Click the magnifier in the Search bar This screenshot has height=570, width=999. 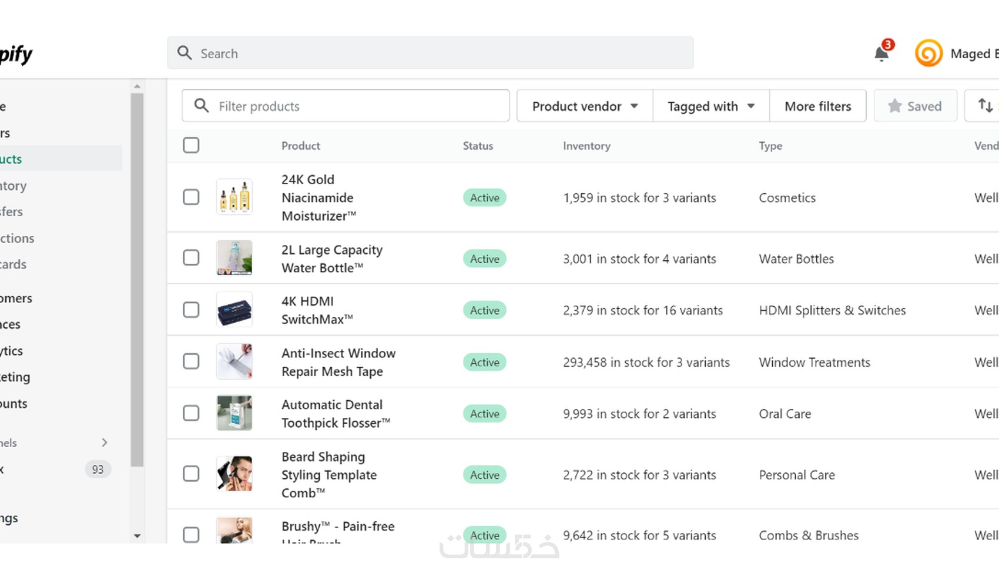click(x=185, y=53)
